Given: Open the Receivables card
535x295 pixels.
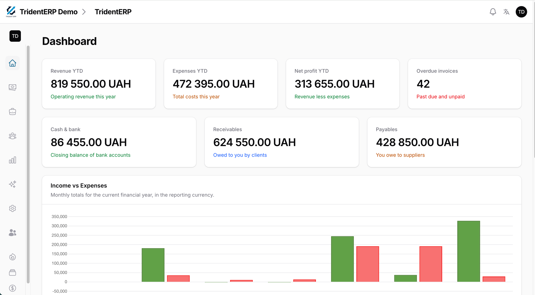Looking at the screenshot, I should pos(282,142).
